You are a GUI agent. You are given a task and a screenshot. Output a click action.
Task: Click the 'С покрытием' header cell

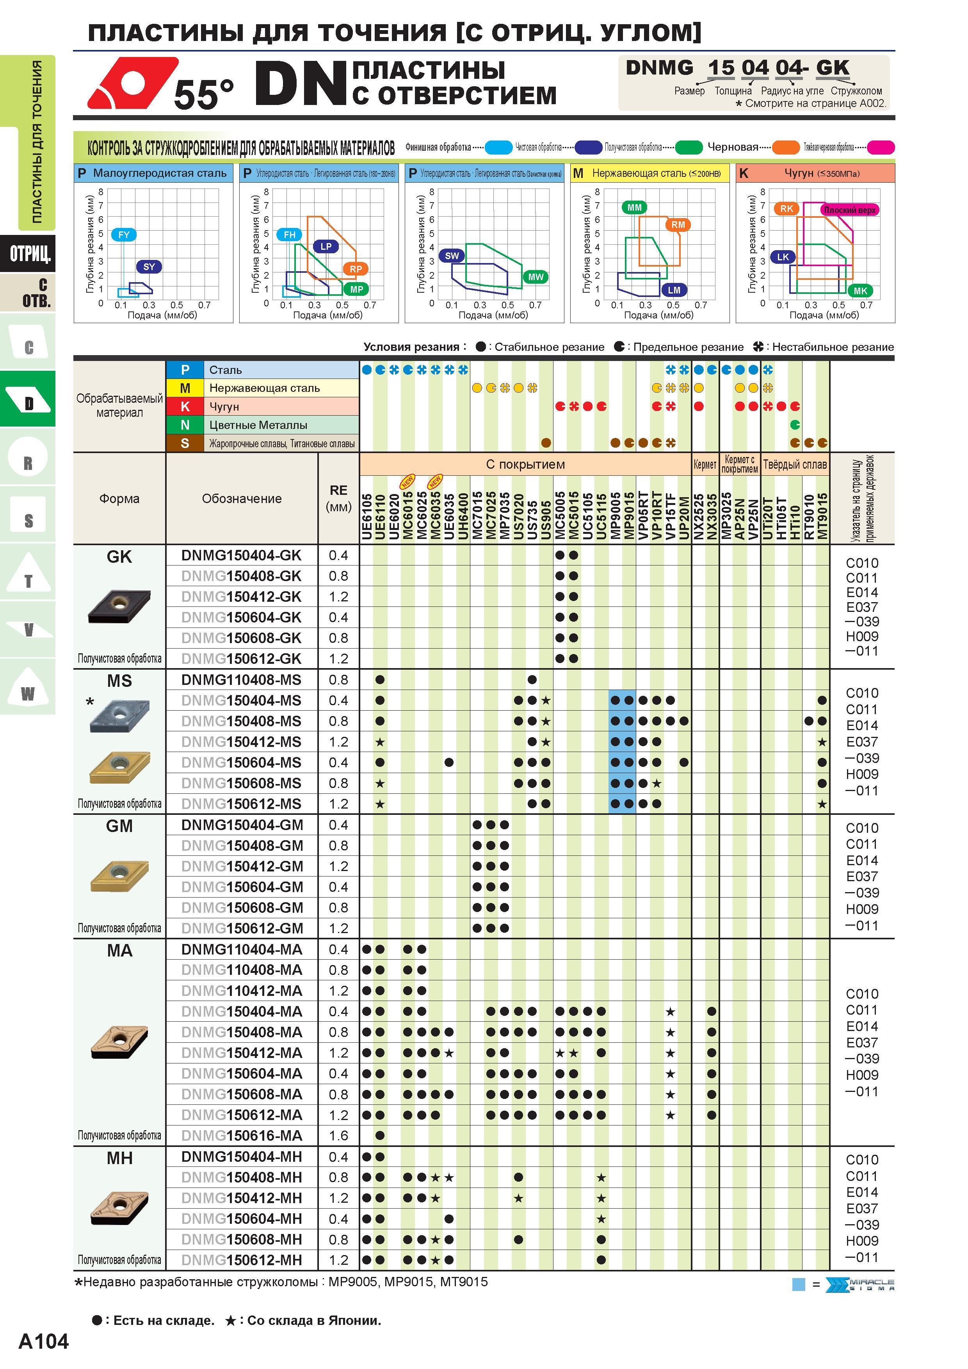coord(525,464)
